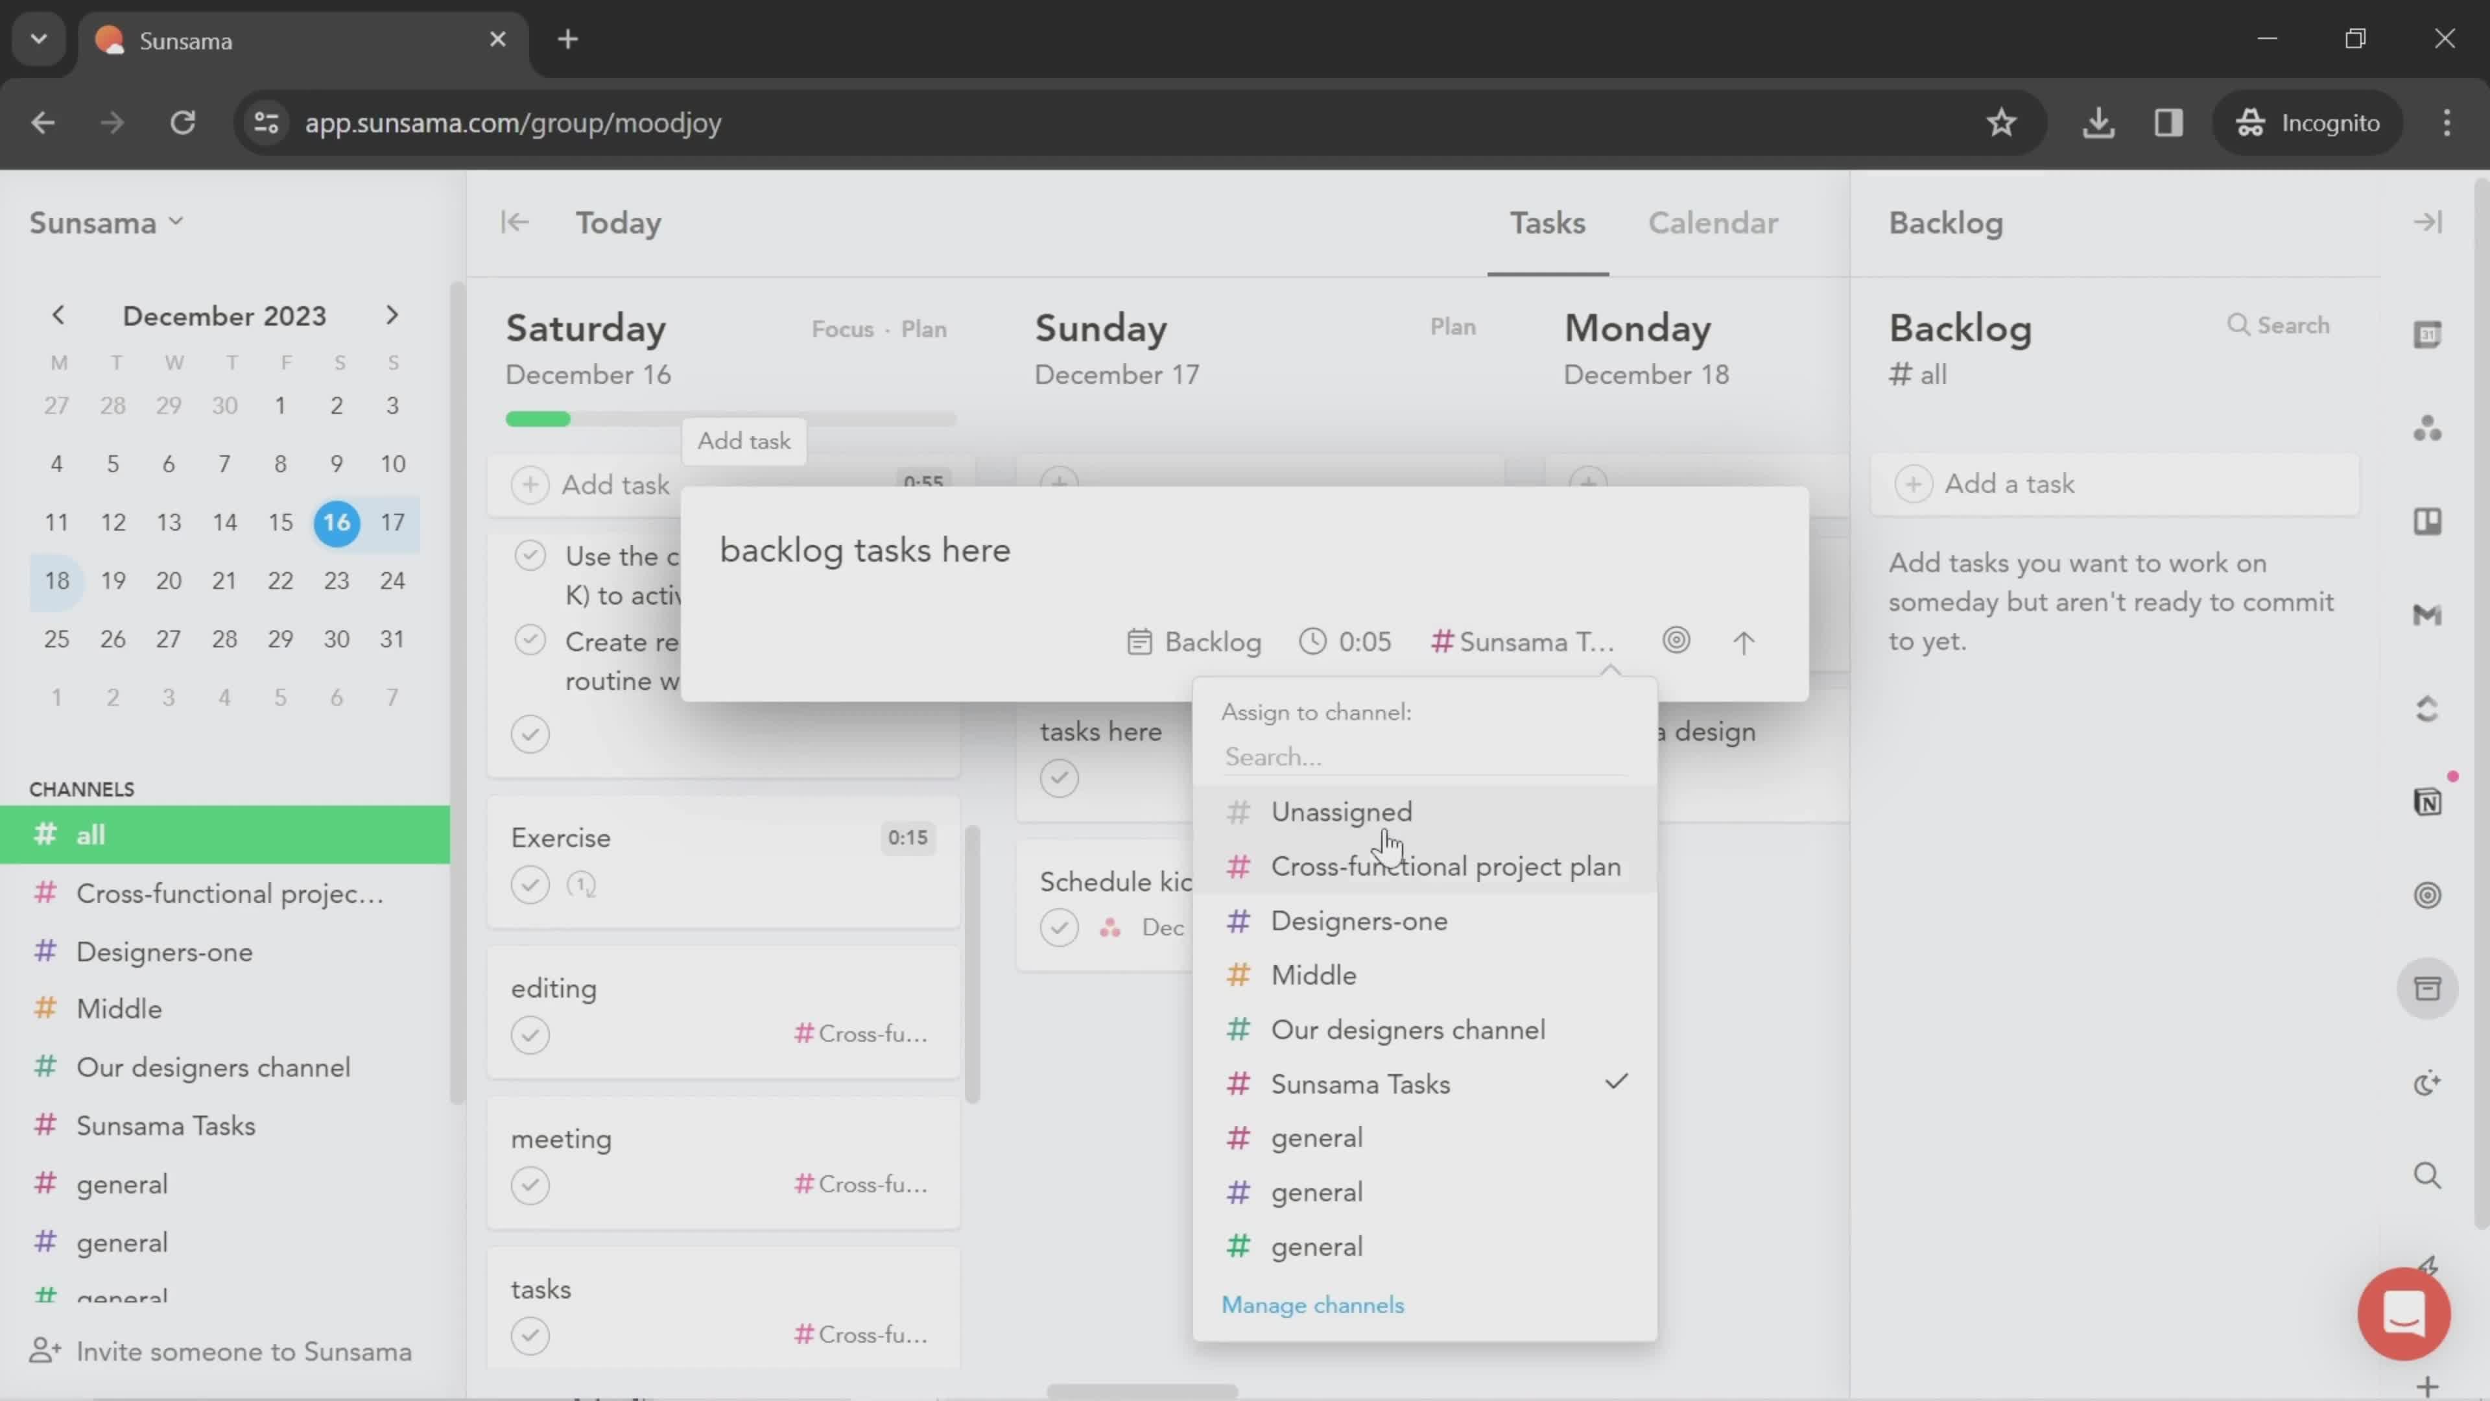Screen dimensions: 2490x1401
Task: Click plus icon in Add a task backlog
Action: click(x=1913, y=483)
